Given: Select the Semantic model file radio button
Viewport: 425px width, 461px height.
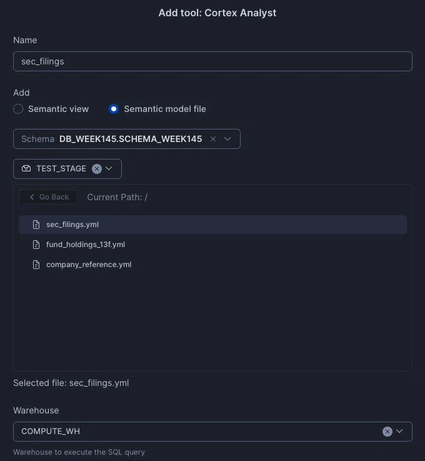Looking at the screenshot, I should click(x=114, y=109).
